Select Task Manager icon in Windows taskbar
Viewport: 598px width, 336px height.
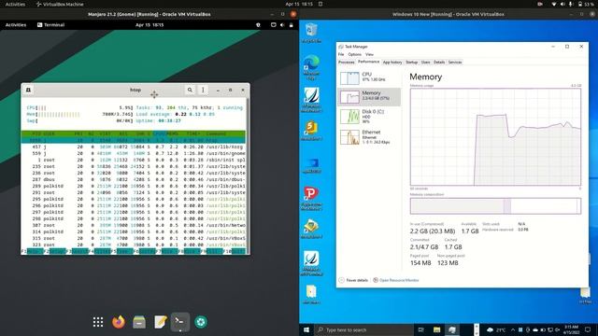coord(452,329)
